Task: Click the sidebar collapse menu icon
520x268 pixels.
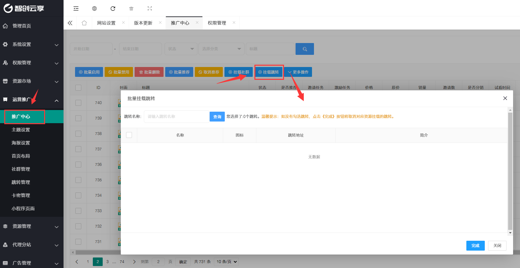Action: 76,9
